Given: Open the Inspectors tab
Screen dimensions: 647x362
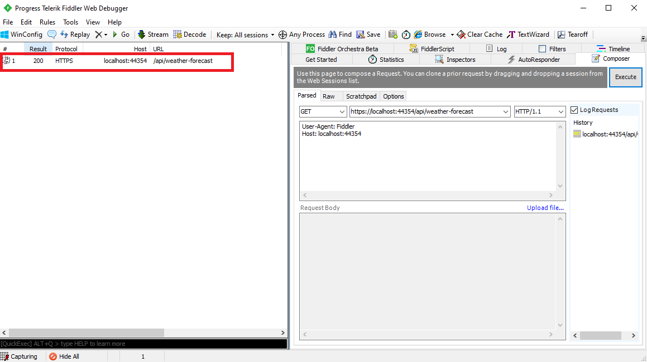Looking at the screenshot, I should point(455,60).
